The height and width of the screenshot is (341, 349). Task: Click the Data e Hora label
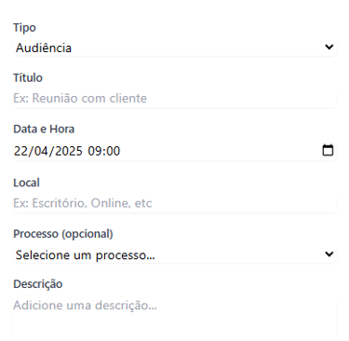click(x=44, y=129)
